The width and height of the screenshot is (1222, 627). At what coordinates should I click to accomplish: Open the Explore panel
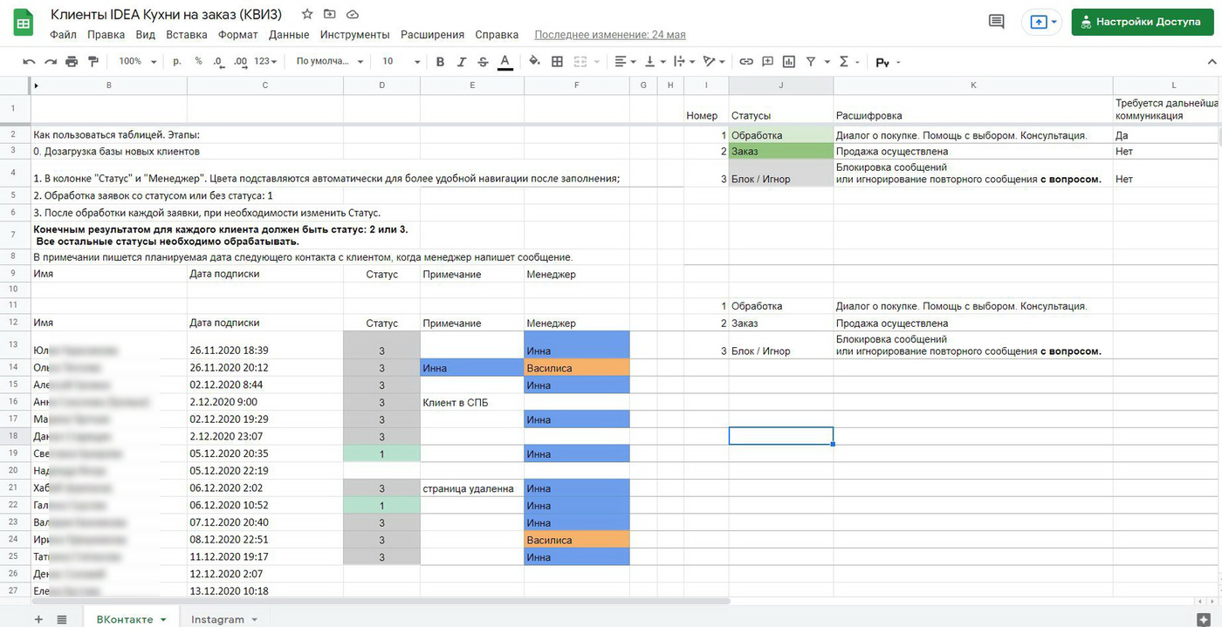[1205, 618]
